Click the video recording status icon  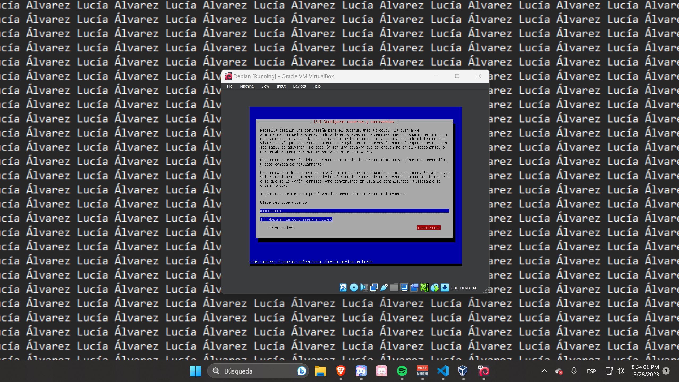click(x=414, y=287)
